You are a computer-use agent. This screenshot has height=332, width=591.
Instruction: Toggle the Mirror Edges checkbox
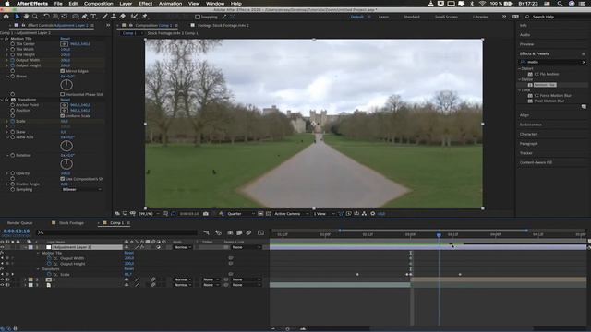(x=63, y=71)
